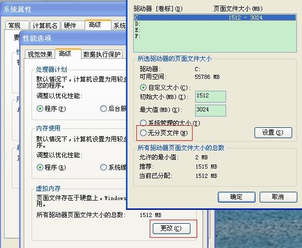Click the 初始大小 input field
302x248 pixels.
(x=211, y=96)
